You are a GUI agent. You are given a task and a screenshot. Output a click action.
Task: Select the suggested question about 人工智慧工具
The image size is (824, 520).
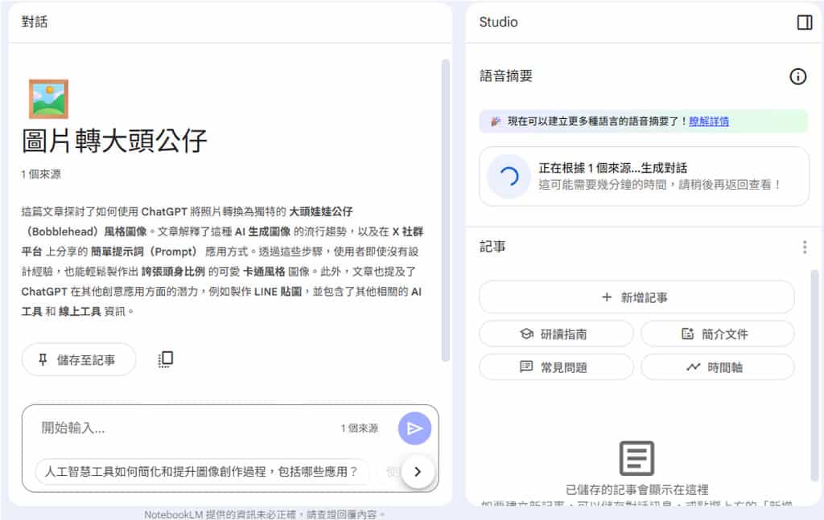202,471
